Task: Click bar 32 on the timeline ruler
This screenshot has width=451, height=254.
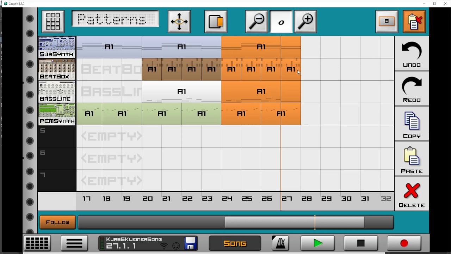Action: (386, 199)
